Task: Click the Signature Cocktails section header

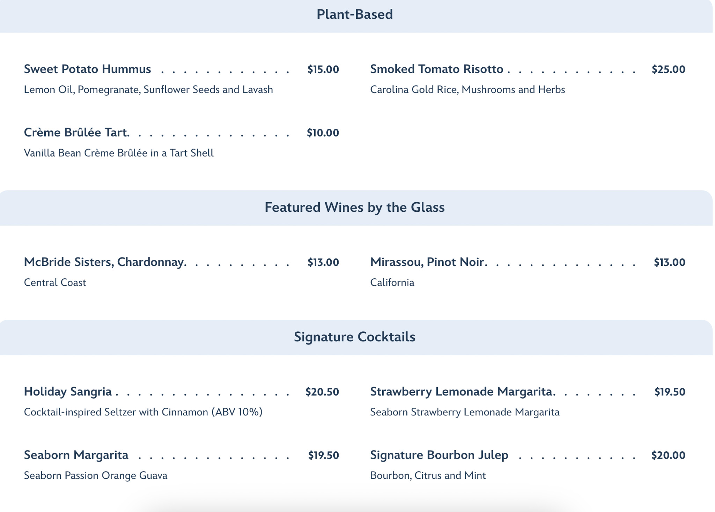Action: point(354,337)
